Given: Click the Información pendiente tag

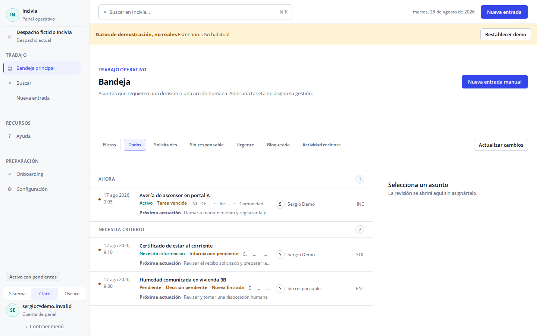Looking at the screenshot, I should 214,253.
